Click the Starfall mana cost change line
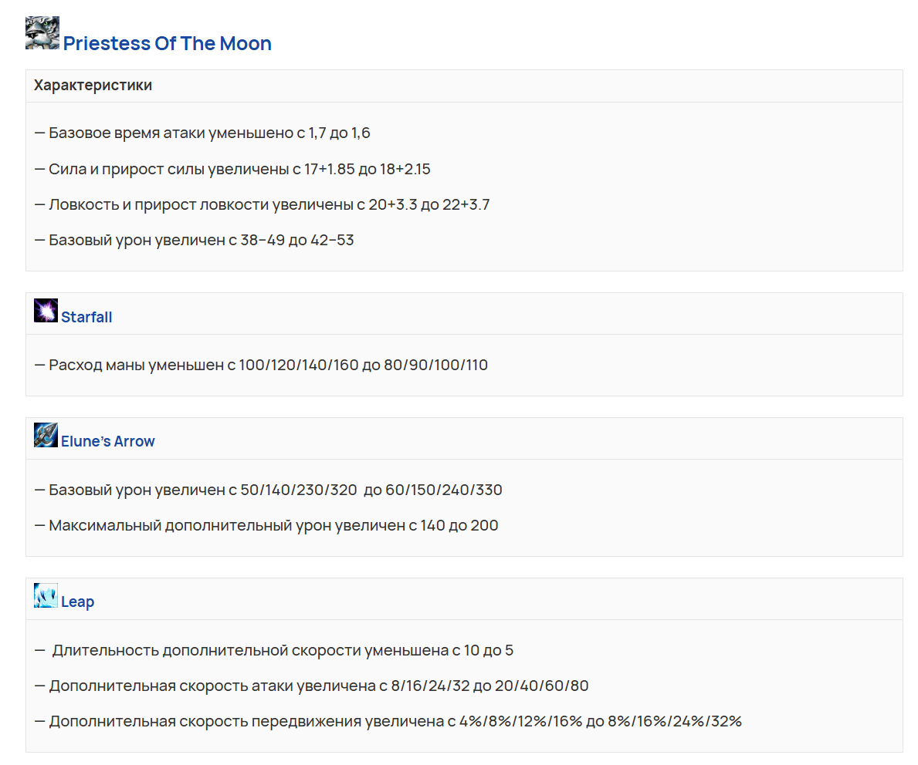The image size is (918, 765). (x=261, y=366)
